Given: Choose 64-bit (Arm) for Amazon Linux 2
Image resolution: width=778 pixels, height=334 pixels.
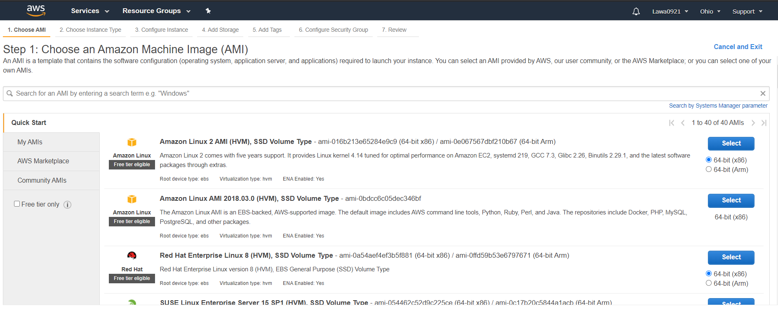Looking at the screenshot, I should pos(709,169).
